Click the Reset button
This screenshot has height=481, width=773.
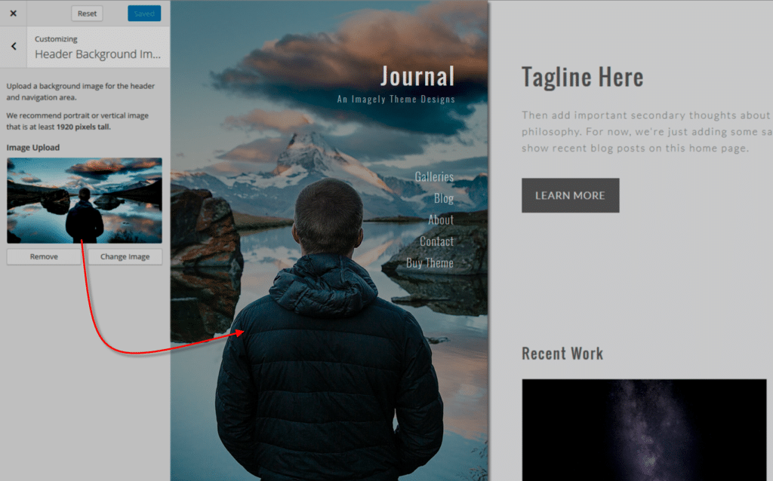[x=87, y=14]
